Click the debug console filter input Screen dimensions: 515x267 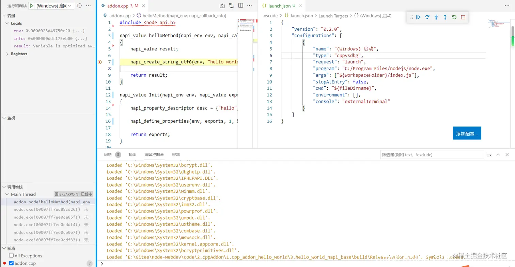(432, 154)
